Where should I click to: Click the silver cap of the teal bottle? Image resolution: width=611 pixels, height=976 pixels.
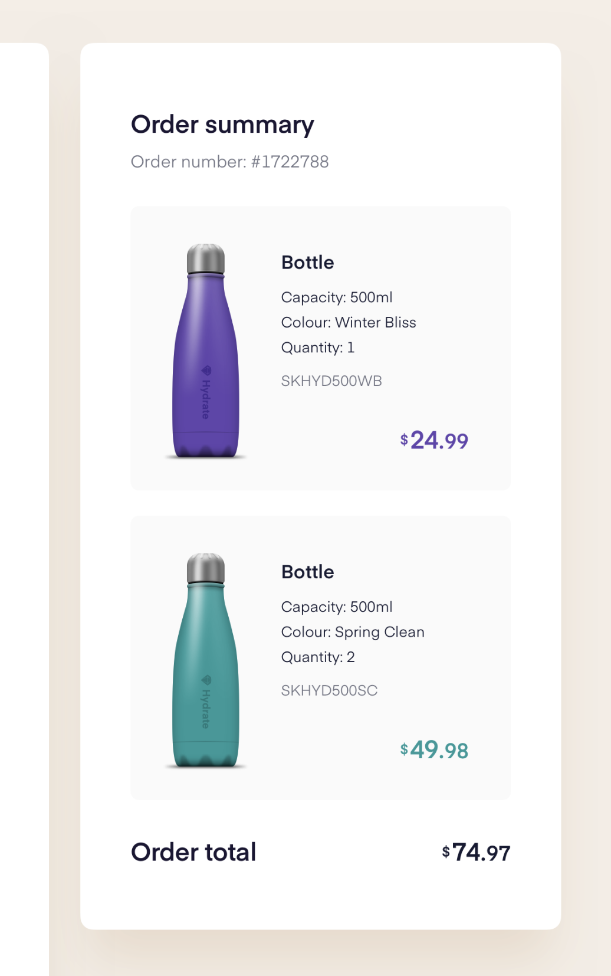click(x=206, y=569)
